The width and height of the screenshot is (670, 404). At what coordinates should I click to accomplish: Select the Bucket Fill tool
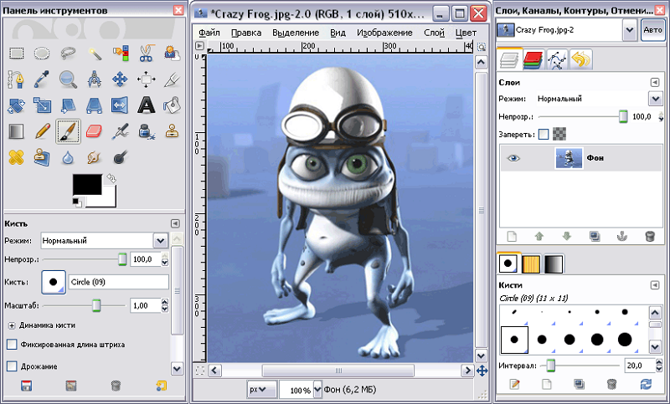pos(173,105)
